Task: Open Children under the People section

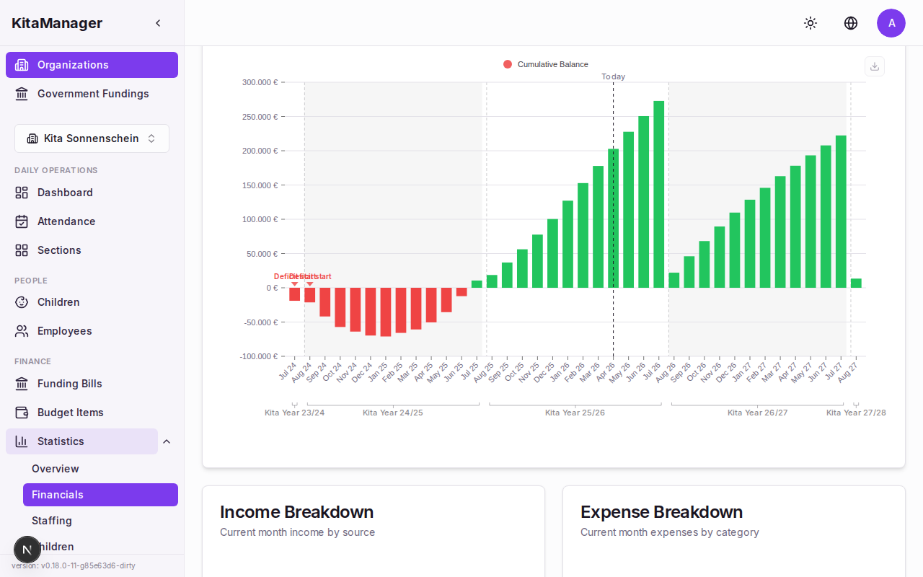Action: [58, 302]
